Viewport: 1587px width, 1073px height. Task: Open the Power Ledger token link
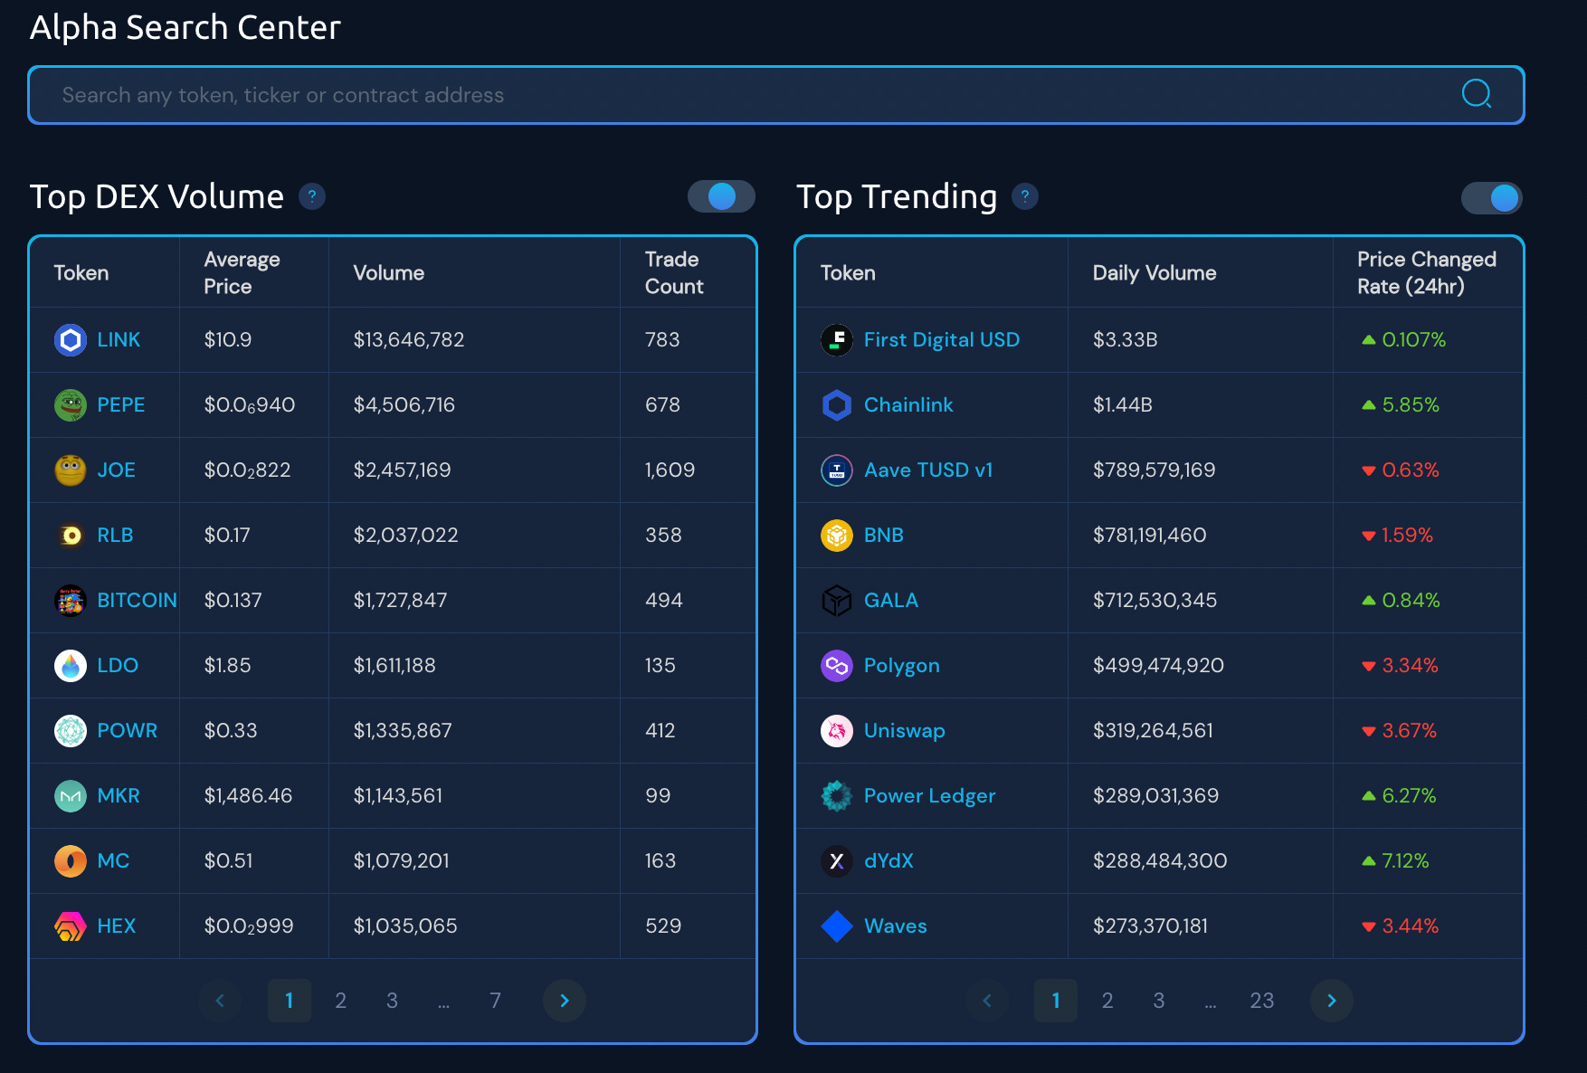(x=929, y=796)
